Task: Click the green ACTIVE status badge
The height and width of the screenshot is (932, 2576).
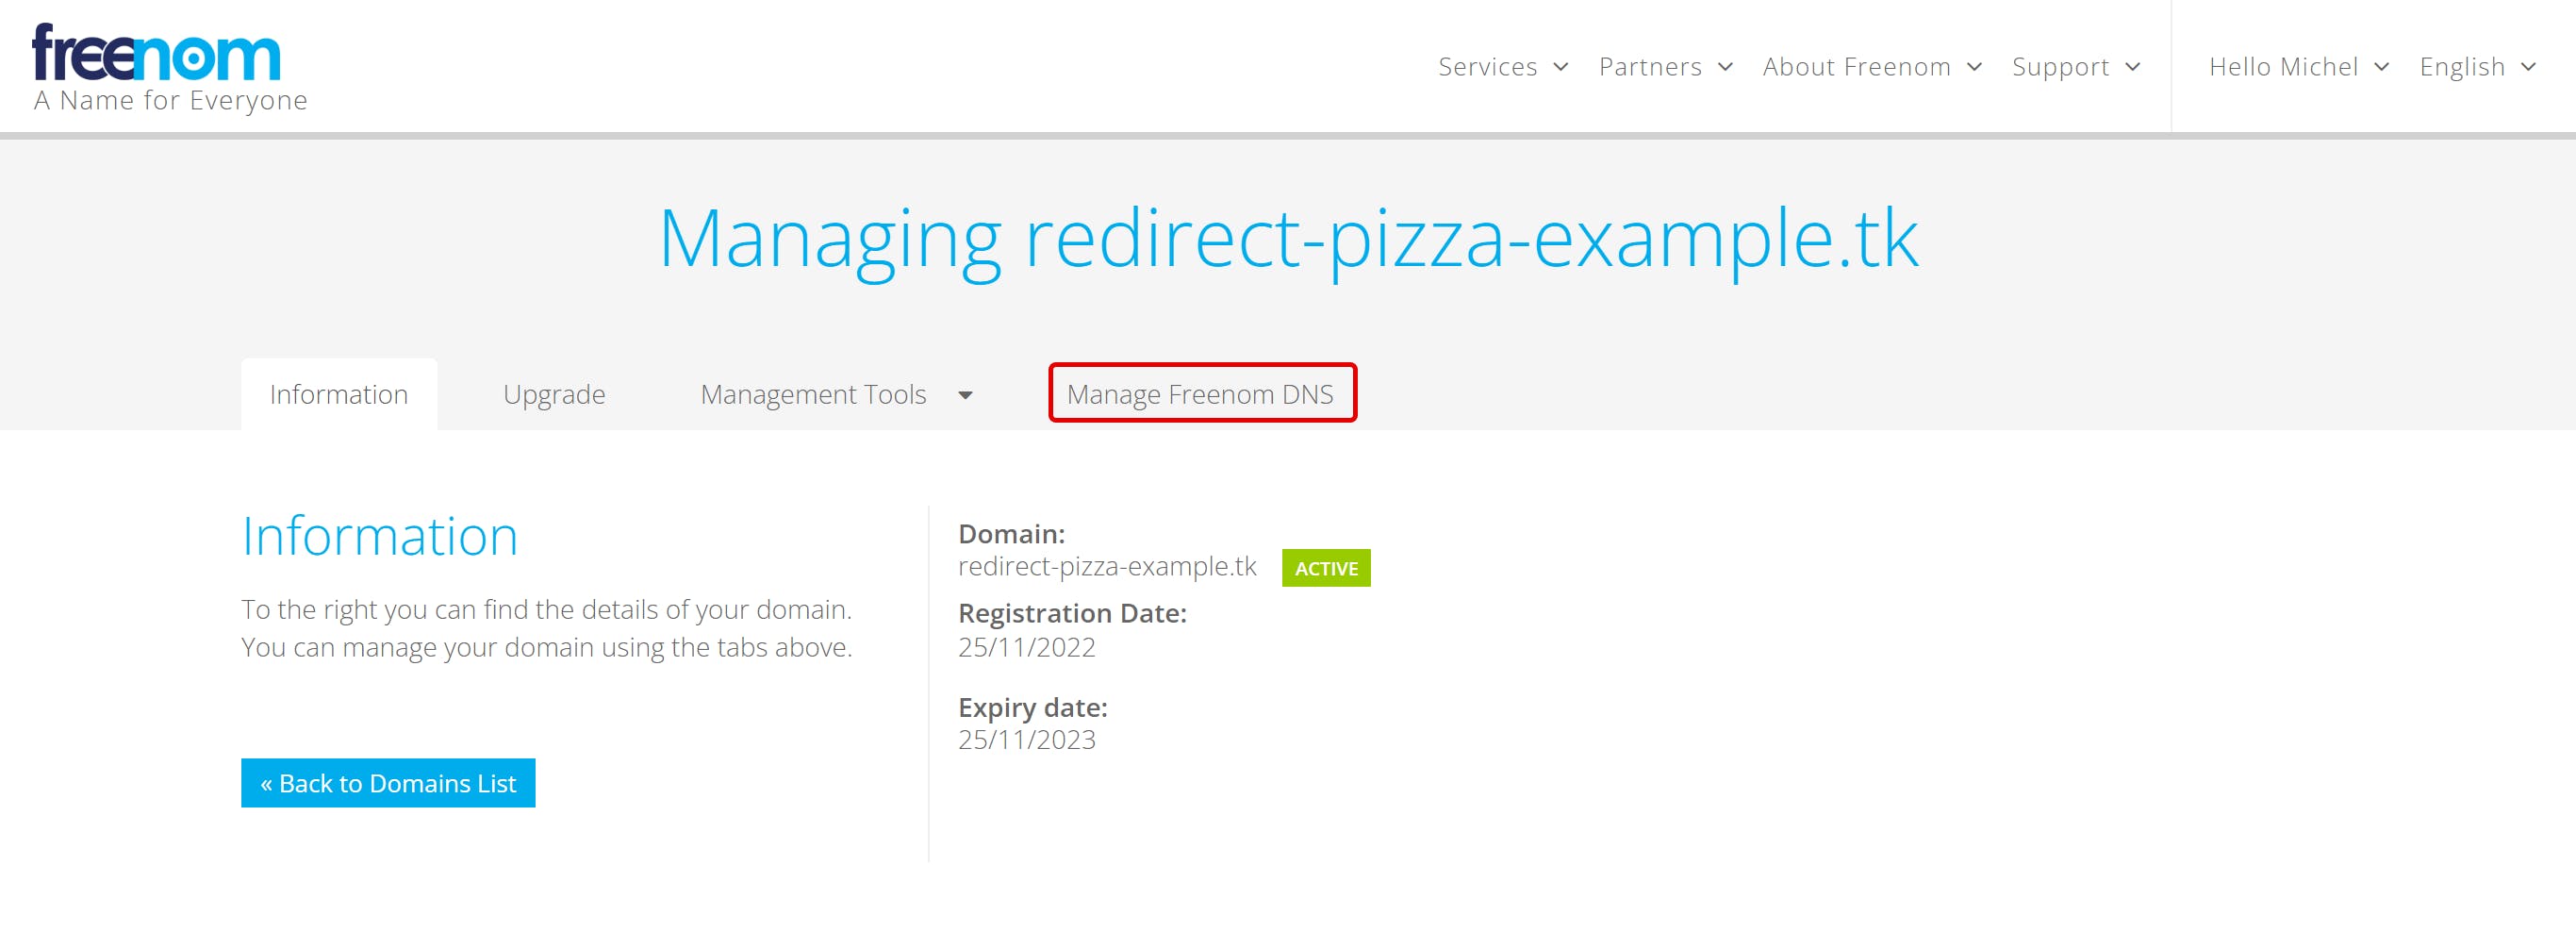Action: (1326, 569)
